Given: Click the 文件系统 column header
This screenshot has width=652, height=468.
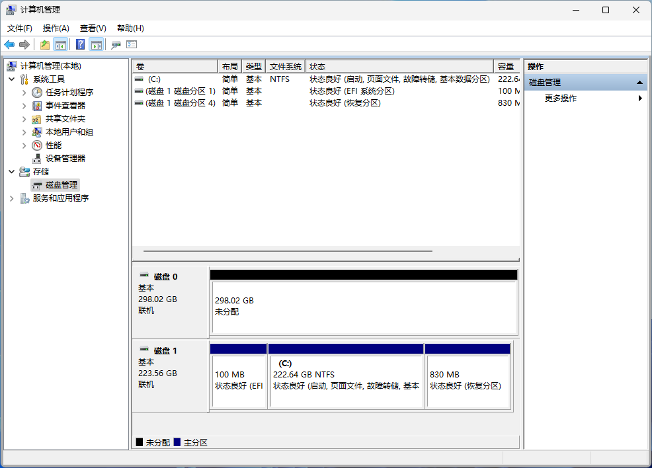Looking at the screenshot, I should click(x=285, y=67).
